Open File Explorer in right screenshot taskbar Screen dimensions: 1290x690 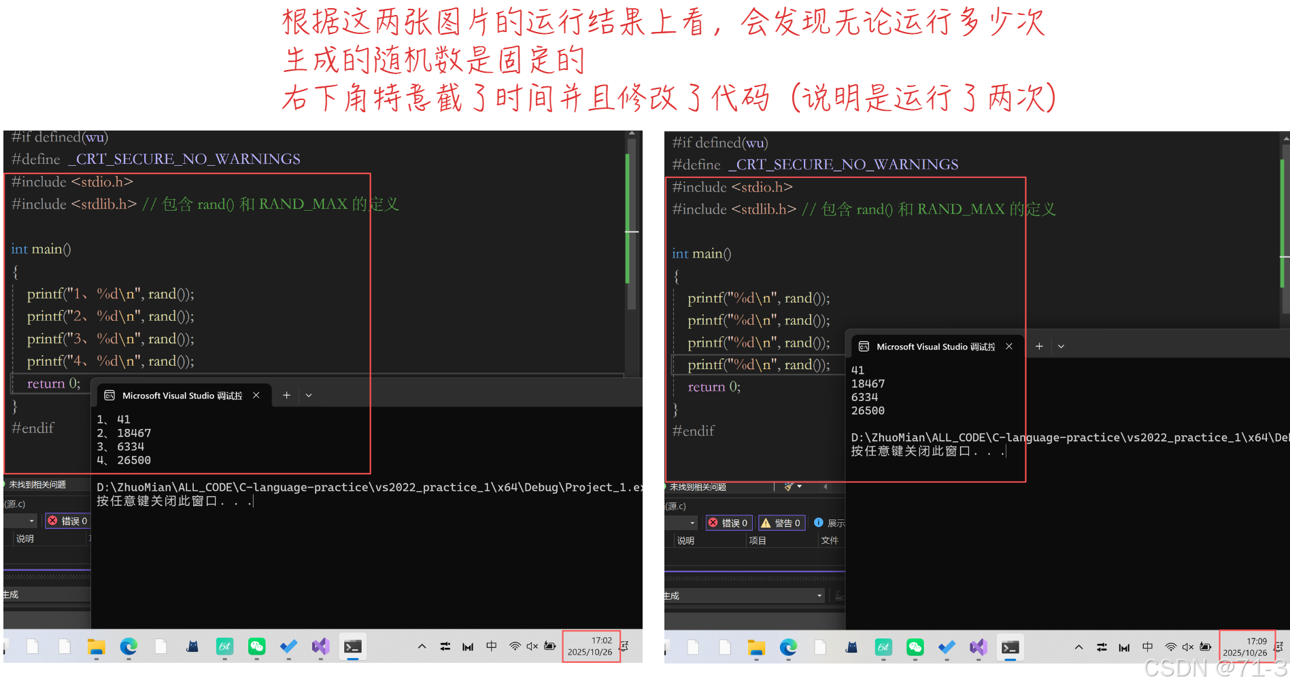[x=756, y=647]
